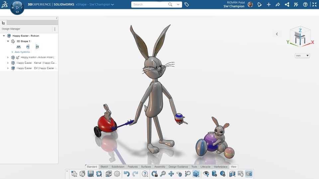Viewport: 319px width, 179px height.
Task: Open the Lifecycle tab
Action: [205, 167]
